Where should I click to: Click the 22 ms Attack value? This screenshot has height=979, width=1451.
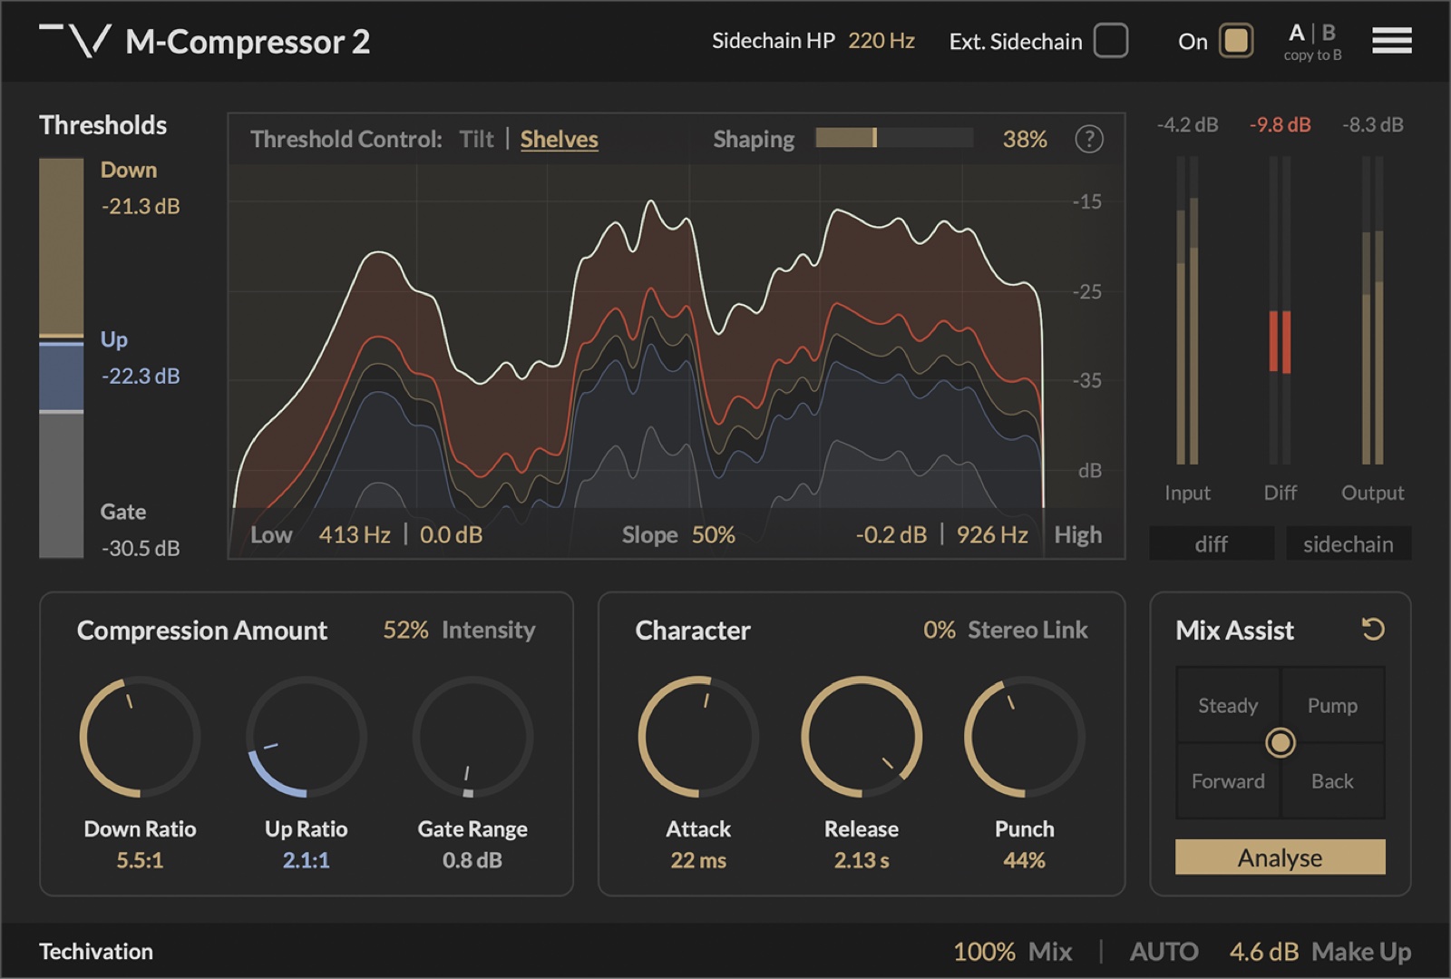pos(698,860)
